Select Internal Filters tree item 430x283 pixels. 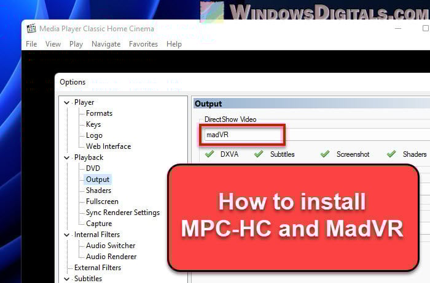coord(97,235)
